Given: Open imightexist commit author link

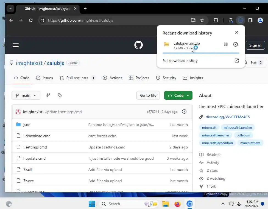Looking at the screenshot, I should (x=33, y=112).
